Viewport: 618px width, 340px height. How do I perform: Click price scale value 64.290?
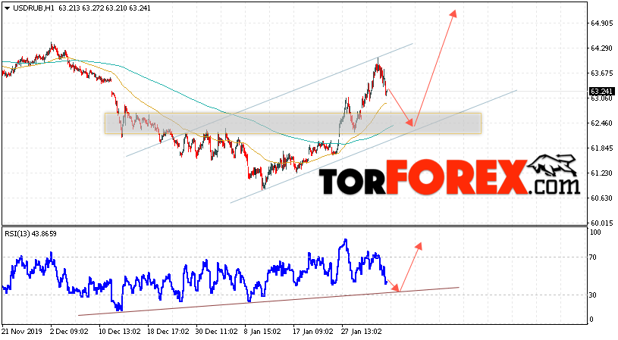click(x=601, y=48)
